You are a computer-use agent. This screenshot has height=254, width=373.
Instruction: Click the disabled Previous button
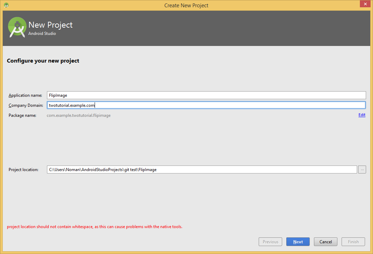pos(270,242)
